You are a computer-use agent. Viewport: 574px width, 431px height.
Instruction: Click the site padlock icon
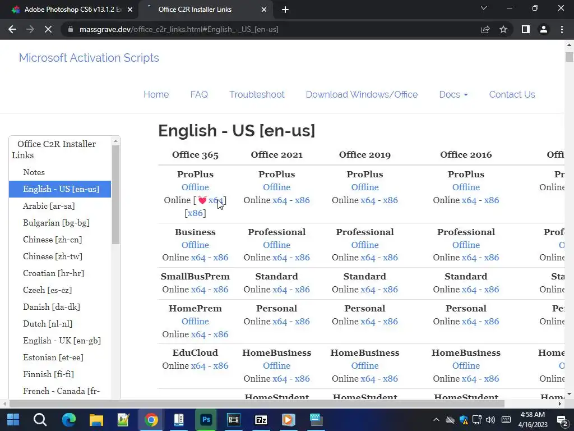point(71,29)
